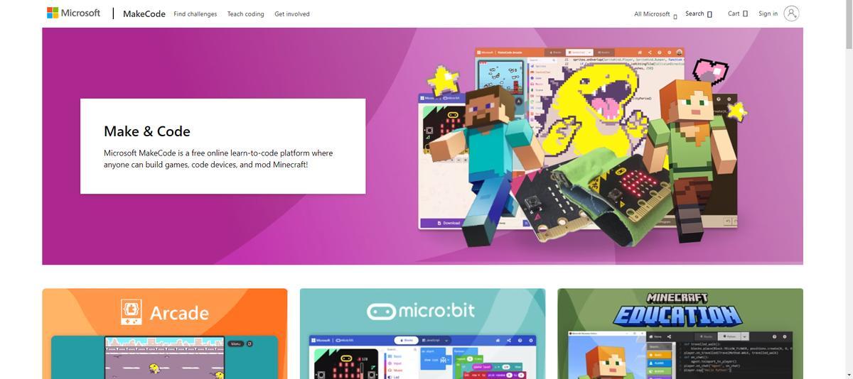Click the Download button in hero image
The image size is (853, 379).
pos(449,223)
